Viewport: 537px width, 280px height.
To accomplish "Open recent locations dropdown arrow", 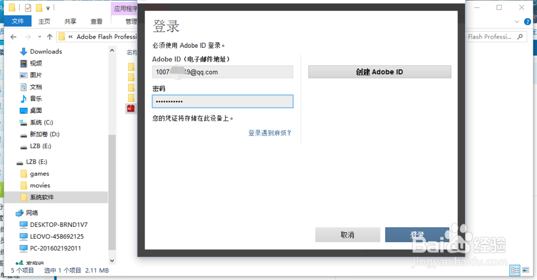I will tap(40, 37).
